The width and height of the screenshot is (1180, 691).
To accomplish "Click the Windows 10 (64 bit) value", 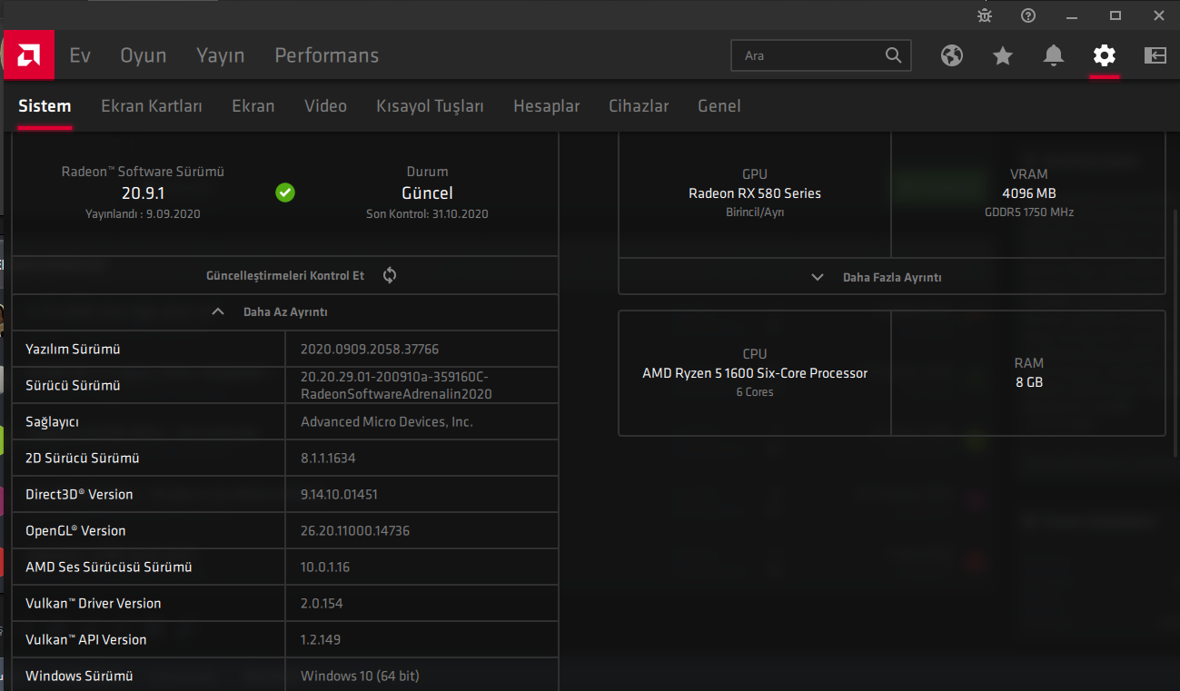I will pos(360,676).
